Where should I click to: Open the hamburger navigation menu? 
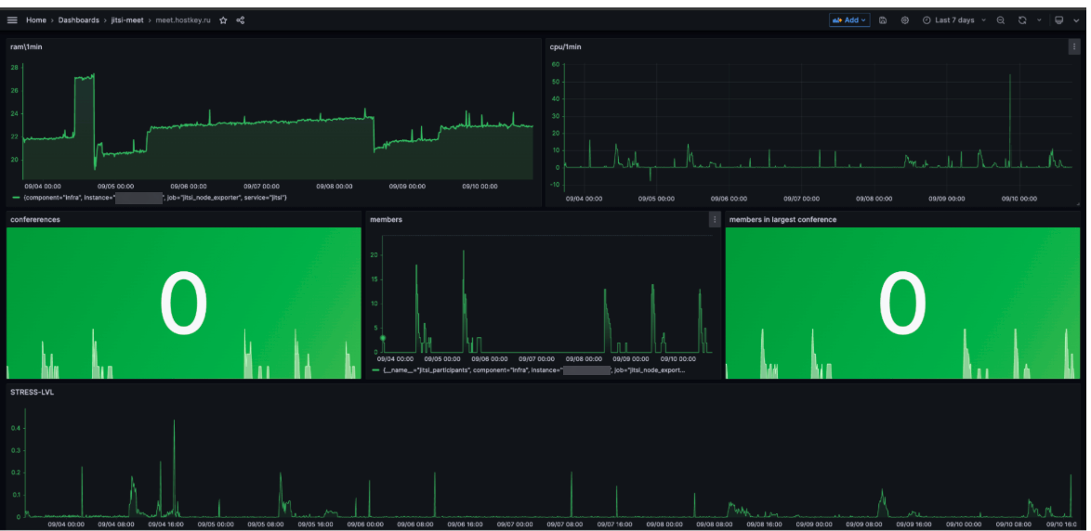pos(12,20)
